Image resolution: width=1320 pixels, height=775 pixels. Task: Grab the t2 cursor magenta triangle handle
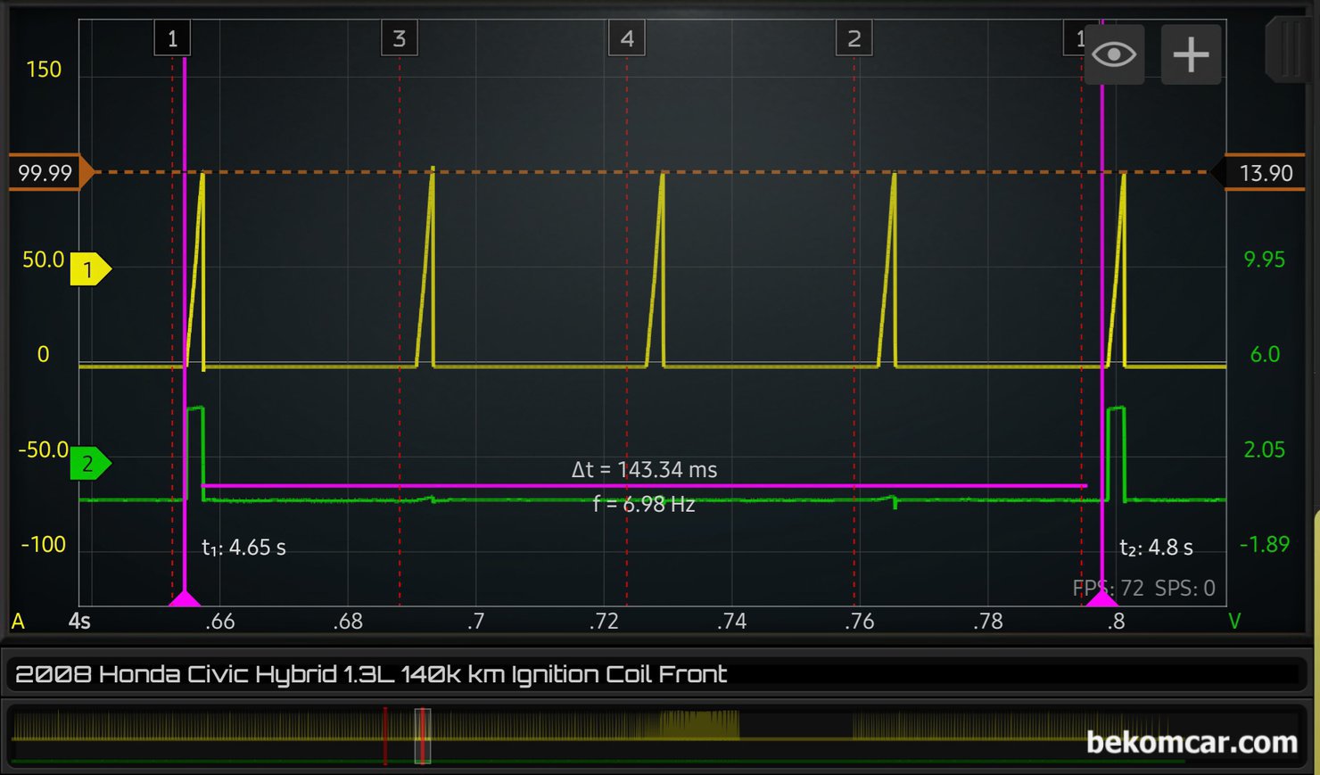tap(1102, 598)
